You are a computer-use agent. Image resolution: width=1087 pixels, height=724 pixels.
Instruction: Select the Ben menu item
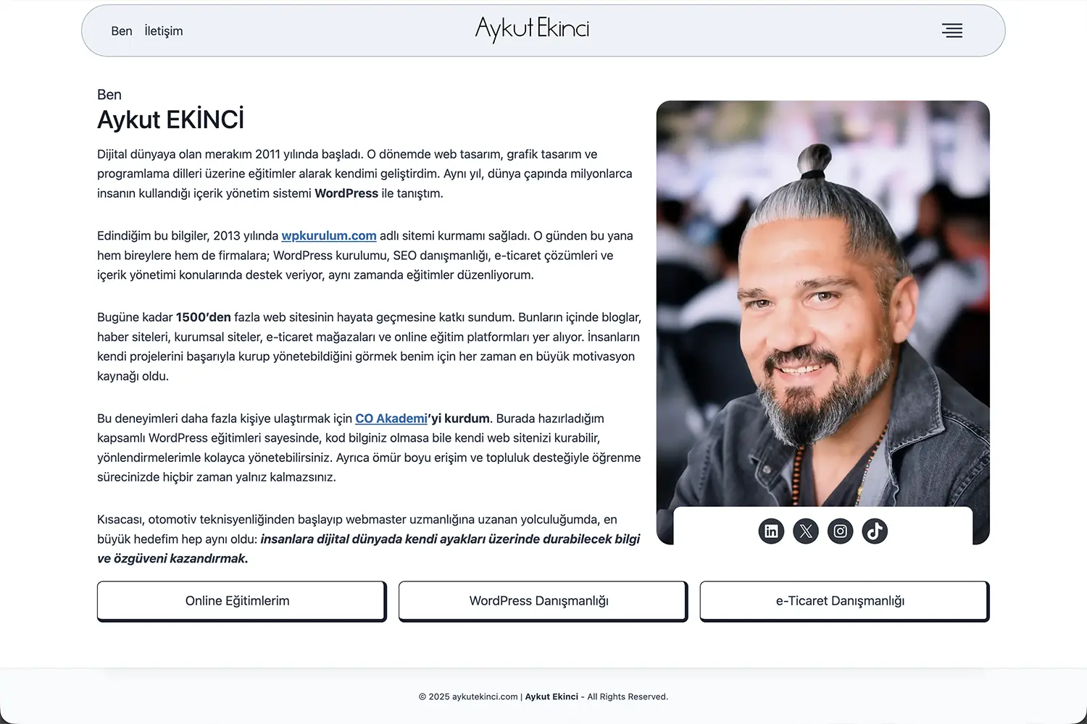[x=121, y=30]
